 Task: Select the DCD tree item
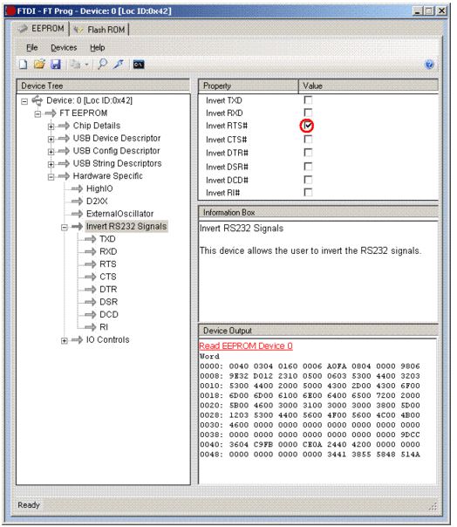tap(109, 315)
